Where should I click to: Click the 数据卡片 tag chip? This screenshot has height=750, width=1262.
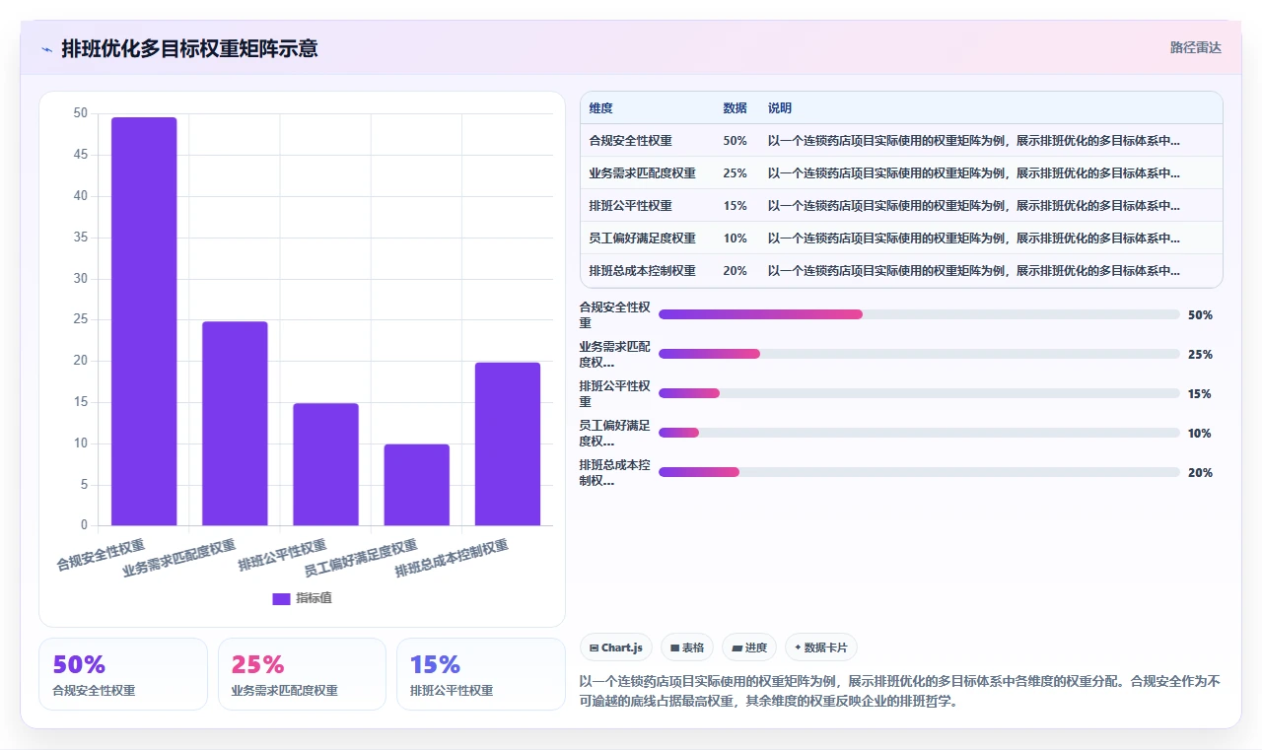coord(821,648)
